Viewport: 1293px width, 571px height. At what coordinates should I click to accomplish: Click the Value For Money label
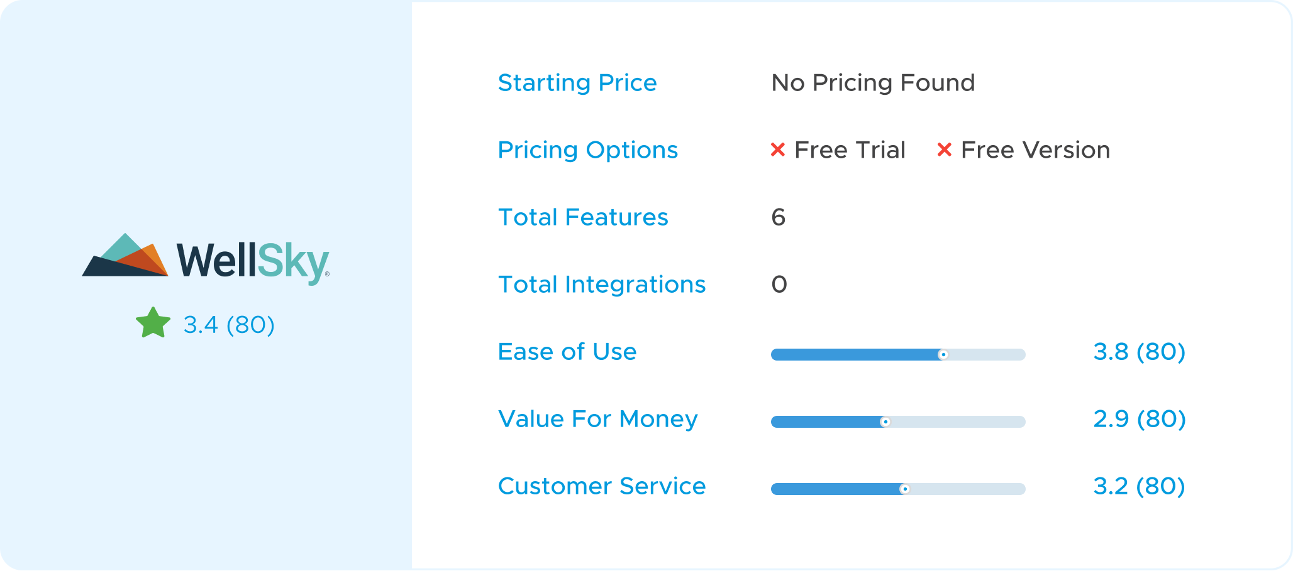598,419
